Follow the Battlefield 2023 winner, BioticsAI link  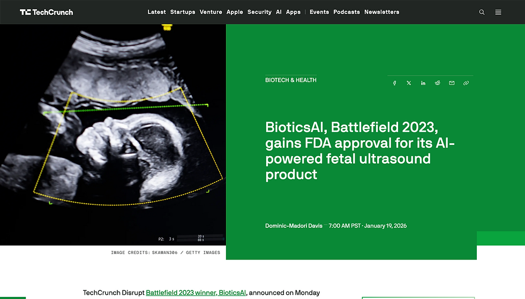(196, 293)
